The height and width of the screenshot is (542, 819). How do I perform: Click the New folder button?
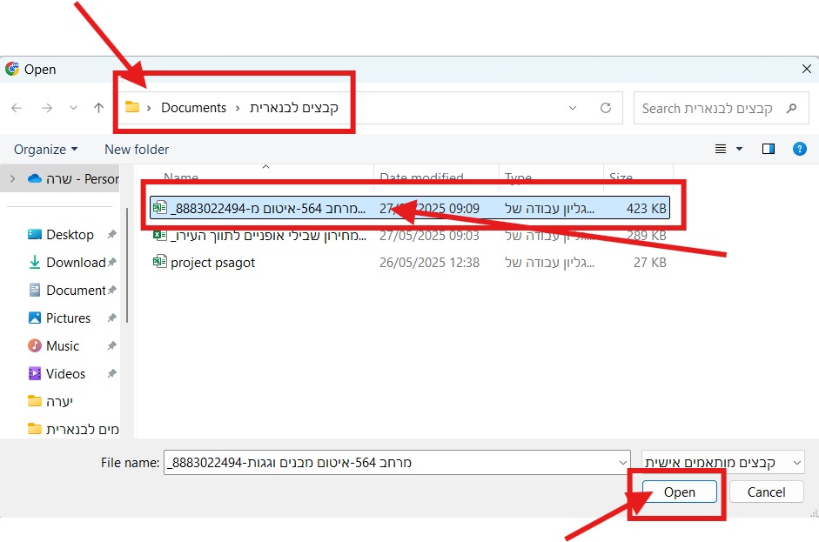point(137,149)
